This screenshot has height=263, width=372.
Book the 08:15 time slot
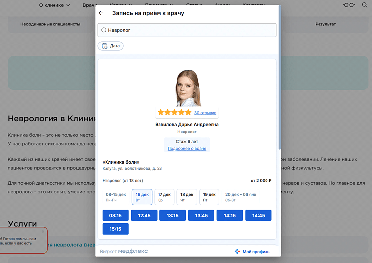[x=115, y=216]
